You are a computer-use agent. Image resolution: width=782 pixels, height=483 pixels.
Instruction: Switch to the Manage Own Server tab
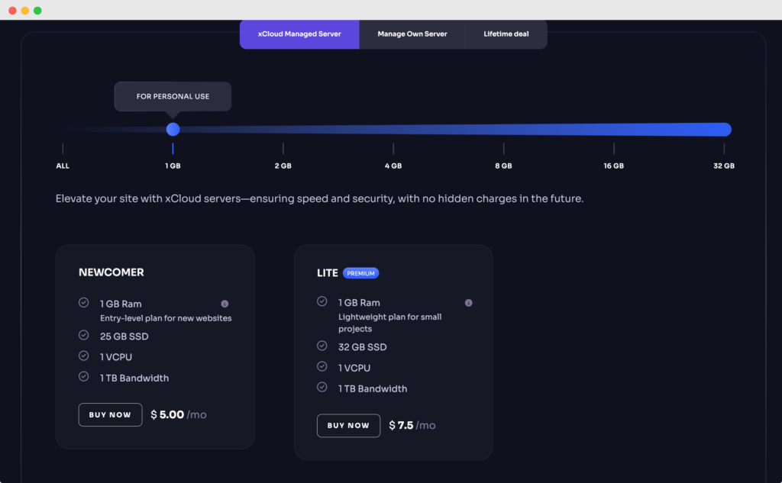(x=412, y=34)
